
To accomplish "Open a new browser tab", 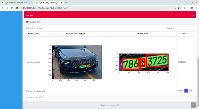I will [66, 3].
